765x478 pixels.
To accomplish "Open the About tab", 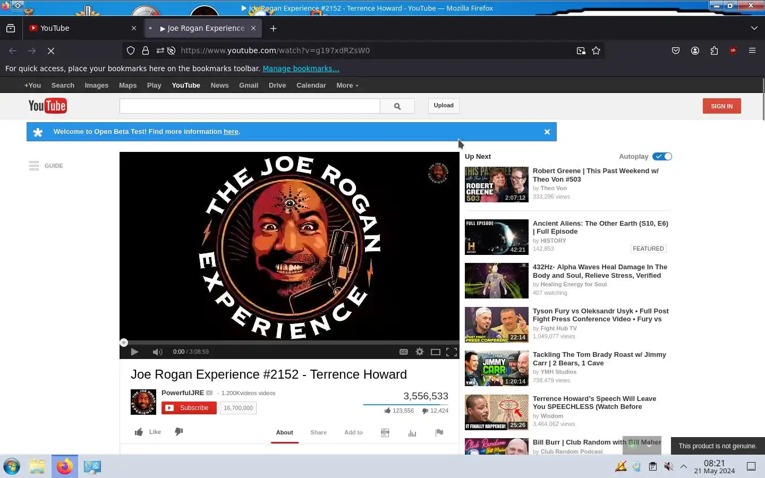I will [x=285, y=432].
